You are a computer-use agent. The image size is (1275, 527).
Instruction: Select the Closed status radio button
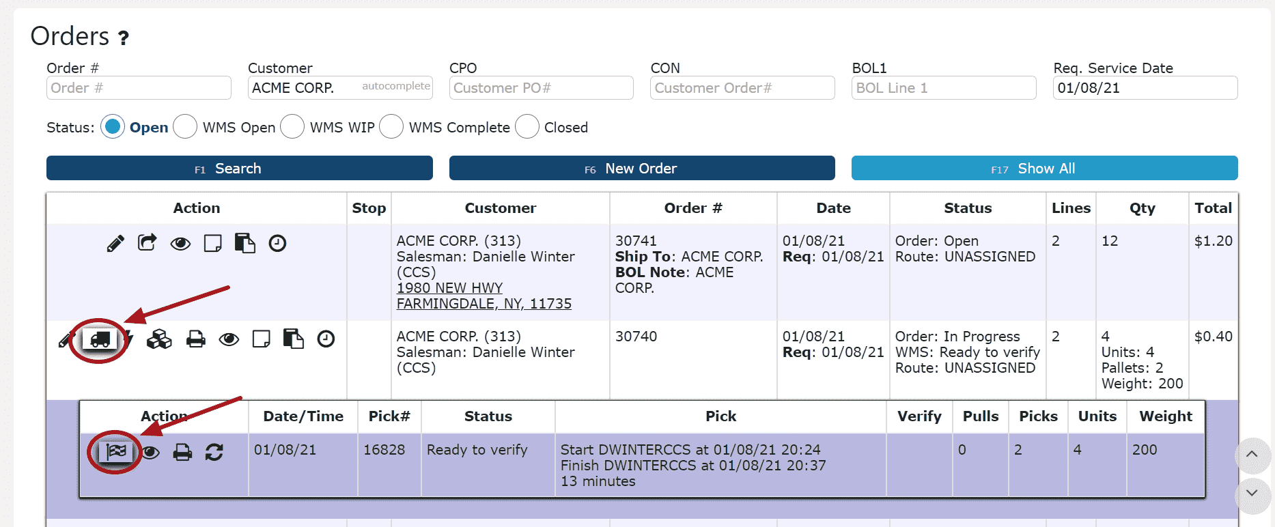pyautogui.click(x=527, y=127)
